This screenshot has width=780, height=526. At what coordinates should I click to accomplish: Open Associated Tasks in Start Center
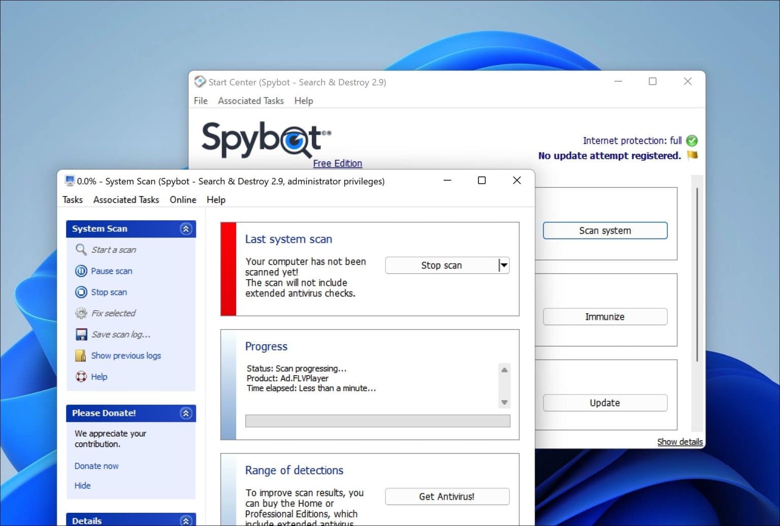coord(251,101)
